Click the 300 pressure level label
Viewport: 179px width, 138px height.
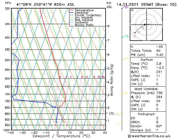click(x=8, y=9)
